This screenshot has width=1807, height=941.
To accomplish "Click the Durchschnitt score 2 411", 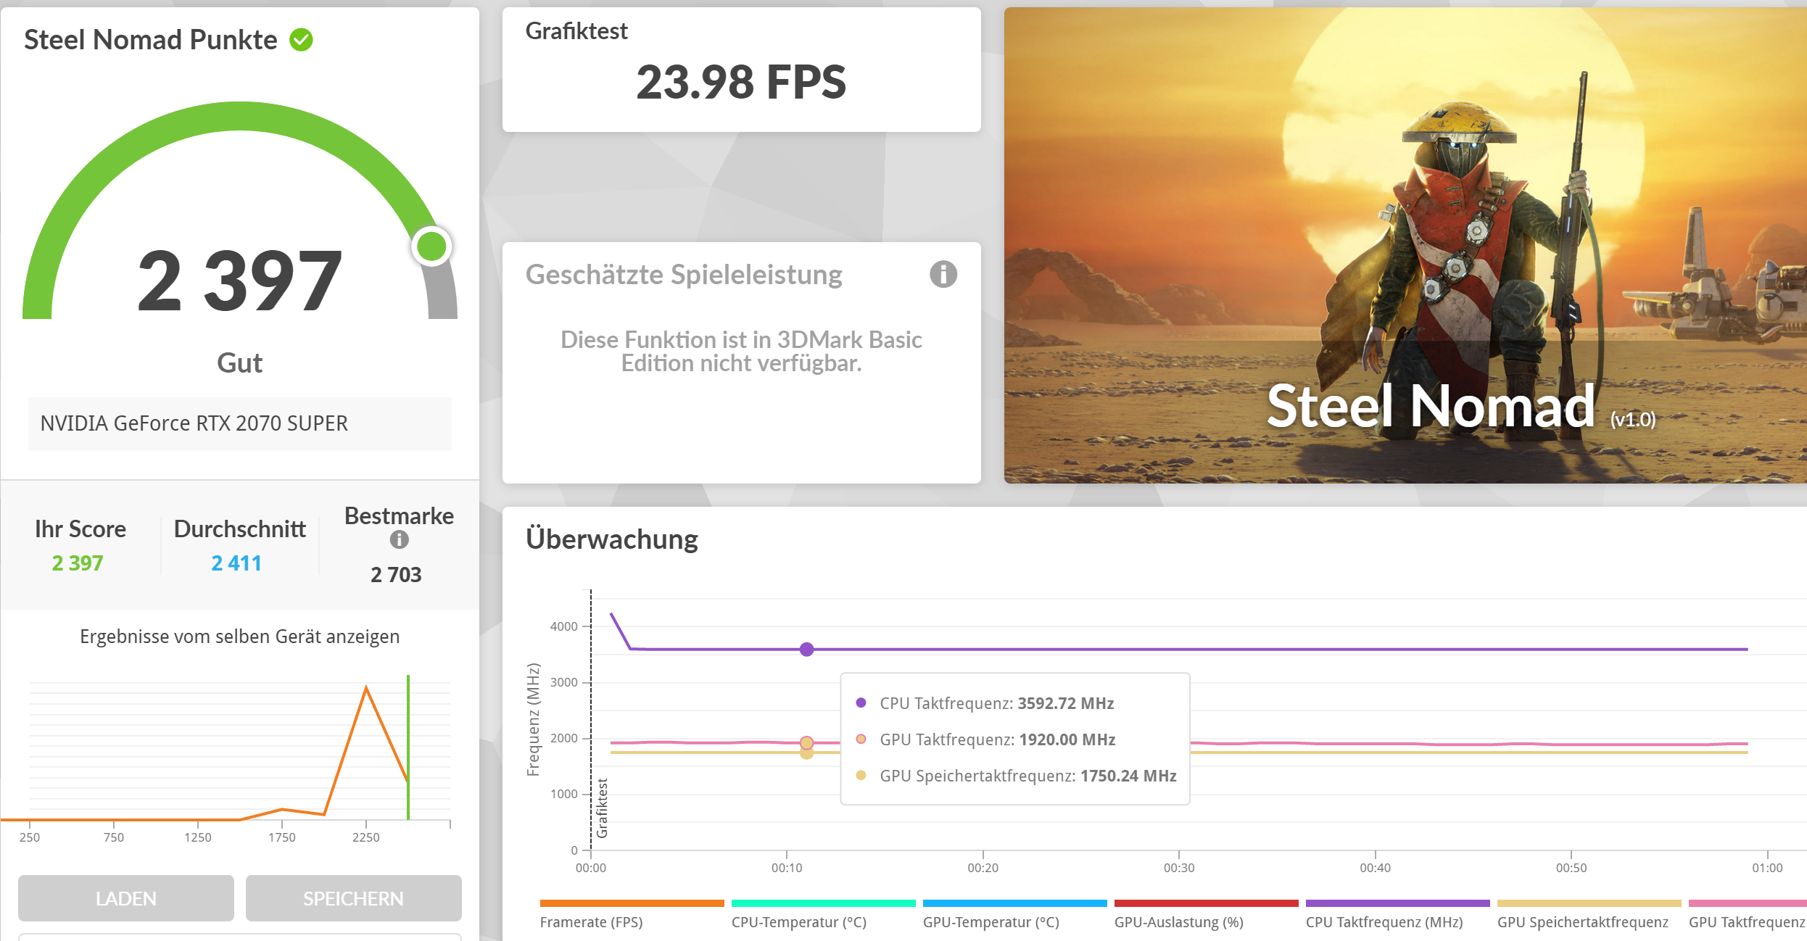I will [236, 563].
